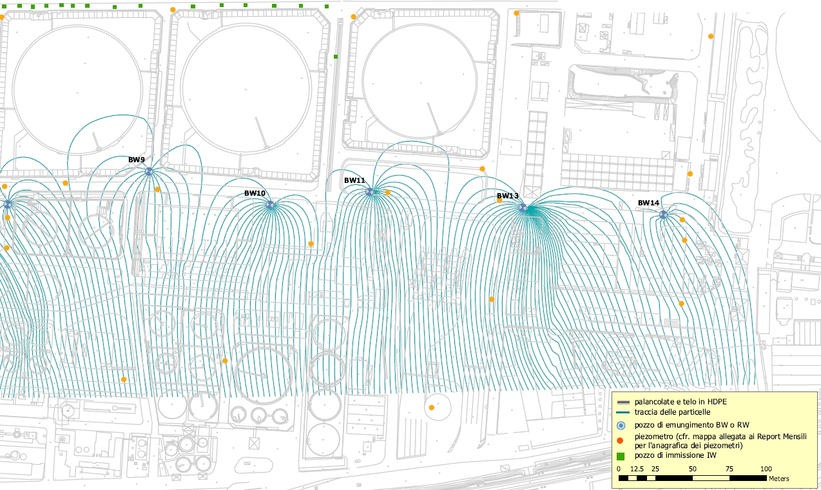The image size is (821, 490).
Task: Select the BW10 pumping well symbol
Action: 270,205
